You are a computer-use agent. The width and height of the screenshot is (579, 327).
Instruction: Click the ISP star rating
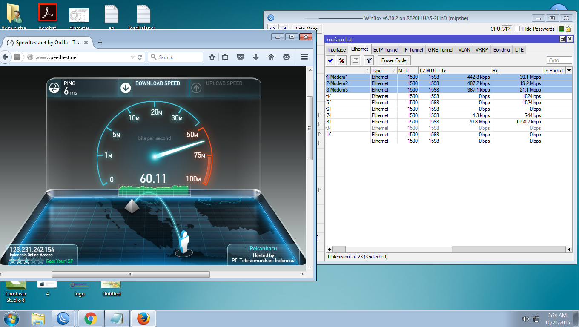pos(26,261)
